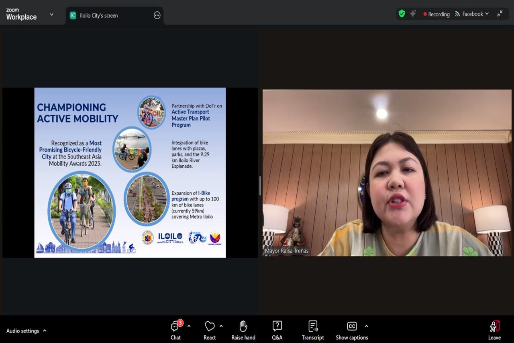Open the AI Companion sparkle icon
This screenshot has height=343, width=514.
pos(413,14)
